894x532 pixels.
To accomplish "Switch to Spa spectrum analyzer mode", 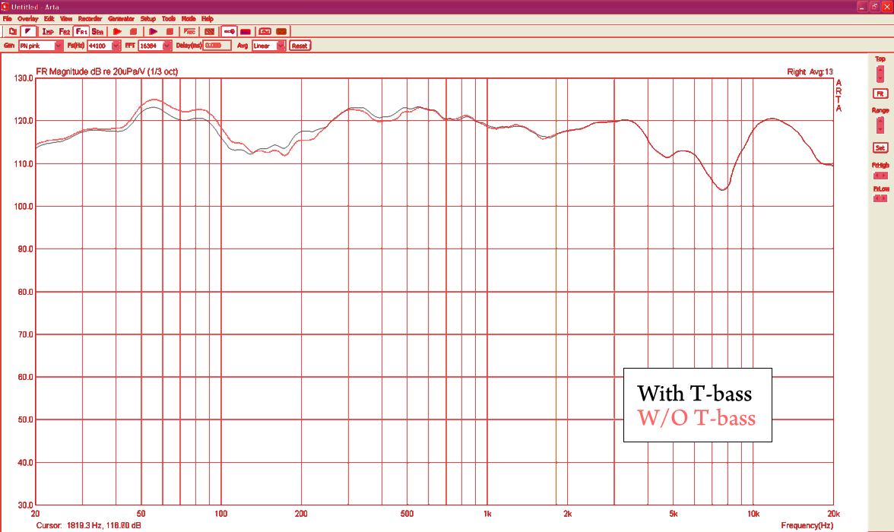I will [97, 31].
